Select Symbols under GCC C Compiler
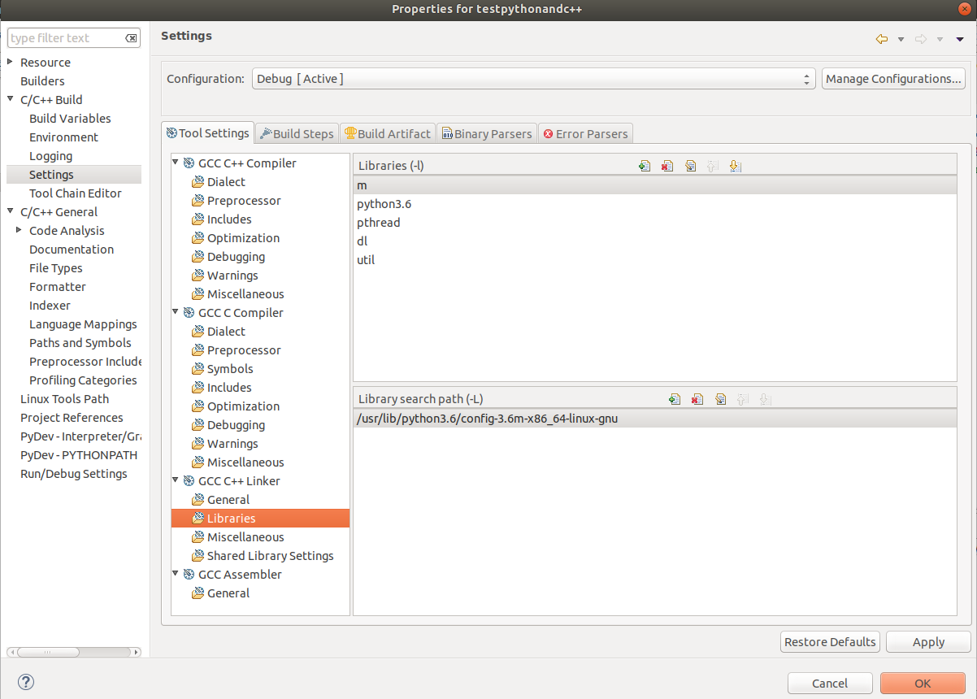977x699 pixels. 230,369
